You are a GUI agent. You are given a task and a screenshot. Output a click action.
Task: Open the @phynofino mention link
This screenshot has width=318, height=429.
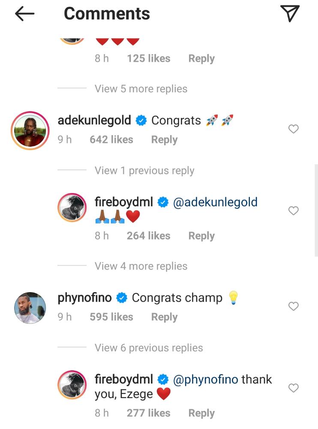(x=206, y=379)
